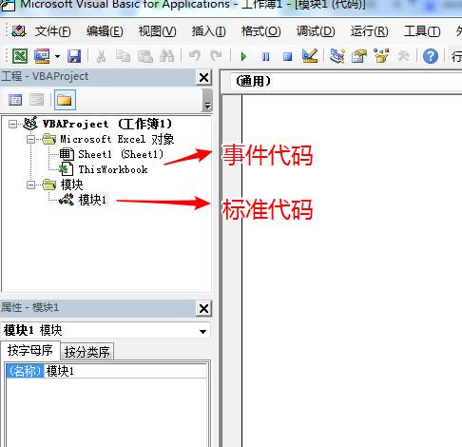Open the 工具(T) menu
The image size is (462, 447).
[422, 31]
